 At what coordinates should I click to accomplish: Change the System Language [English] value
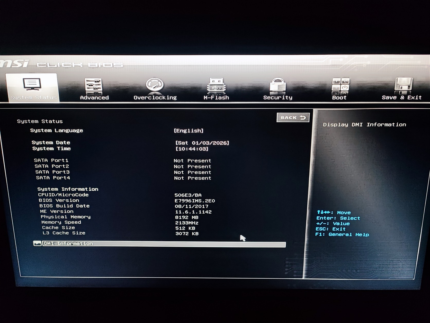point(189,131)
